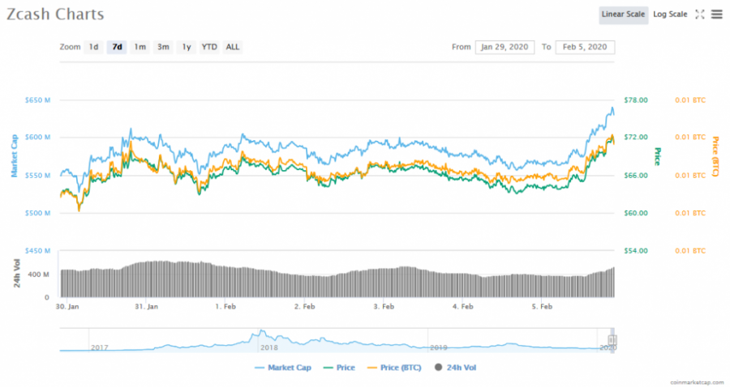
Task: Select the 1y zoom range
Action: [x=187, y=47]
